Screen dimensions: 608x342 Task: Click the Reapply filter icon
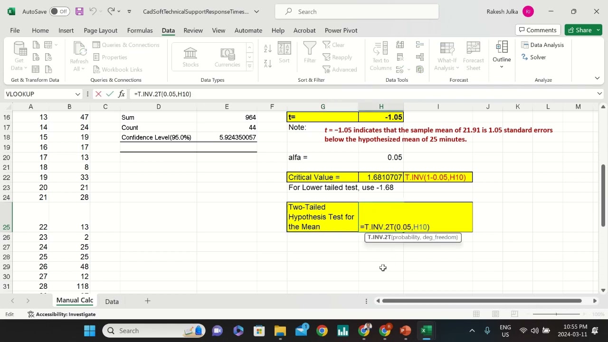[337, 57]
